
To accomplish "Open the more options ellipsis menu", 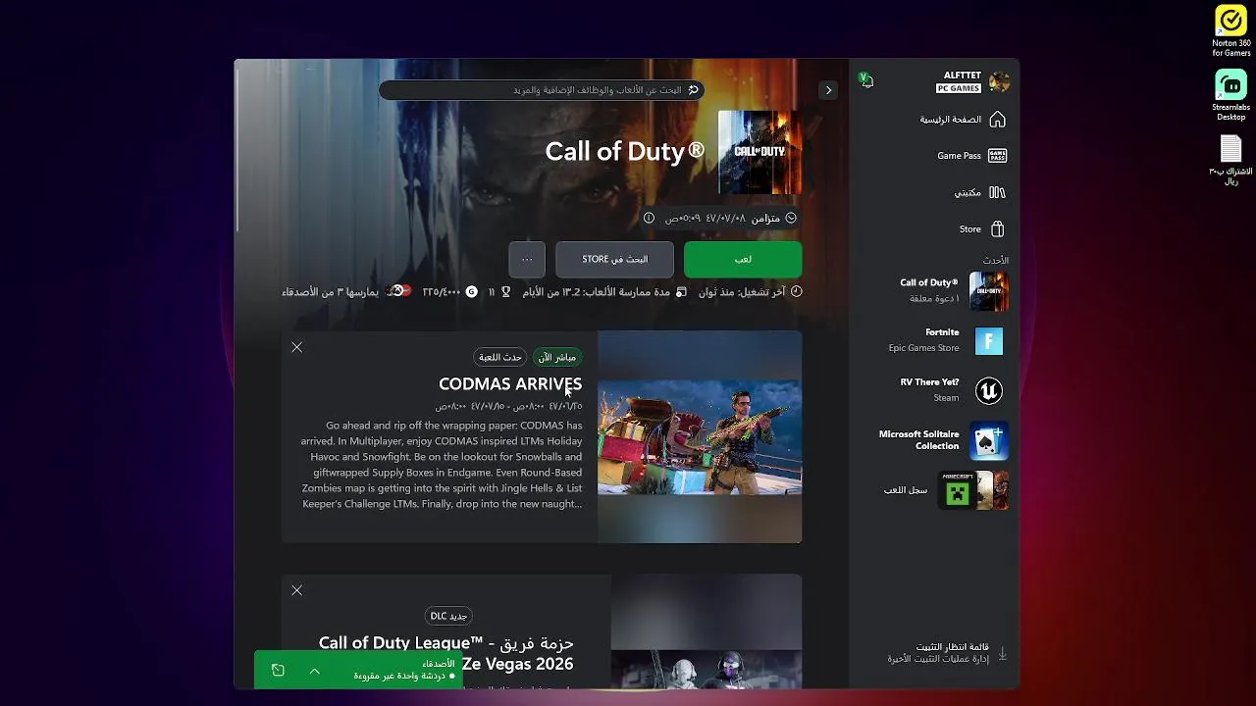I will [x=527, y=260].
